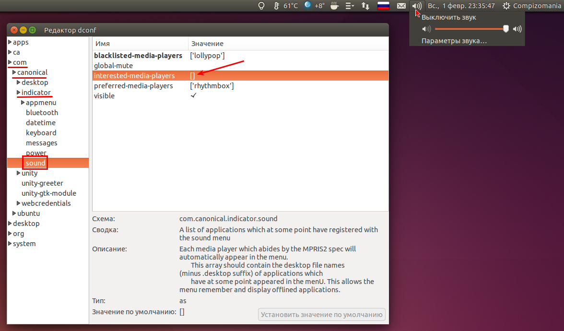The image size is (564, 331).
Task: Open the weather indicator showing +8°
Action: click(x=314, y=6)
